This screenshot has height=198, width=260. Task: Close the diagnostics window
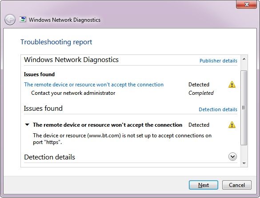tap(247, 4)
